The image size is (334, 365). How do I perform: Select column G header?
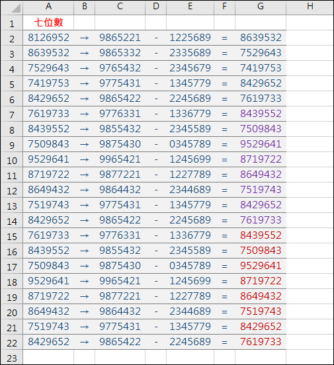coord(261,7)
